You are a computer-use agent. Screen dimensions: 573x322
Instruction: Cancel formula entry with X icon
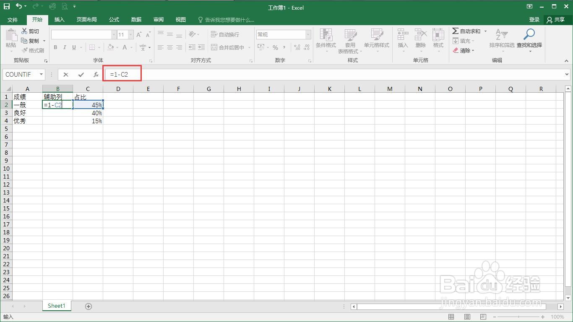(x=66, y=75)
